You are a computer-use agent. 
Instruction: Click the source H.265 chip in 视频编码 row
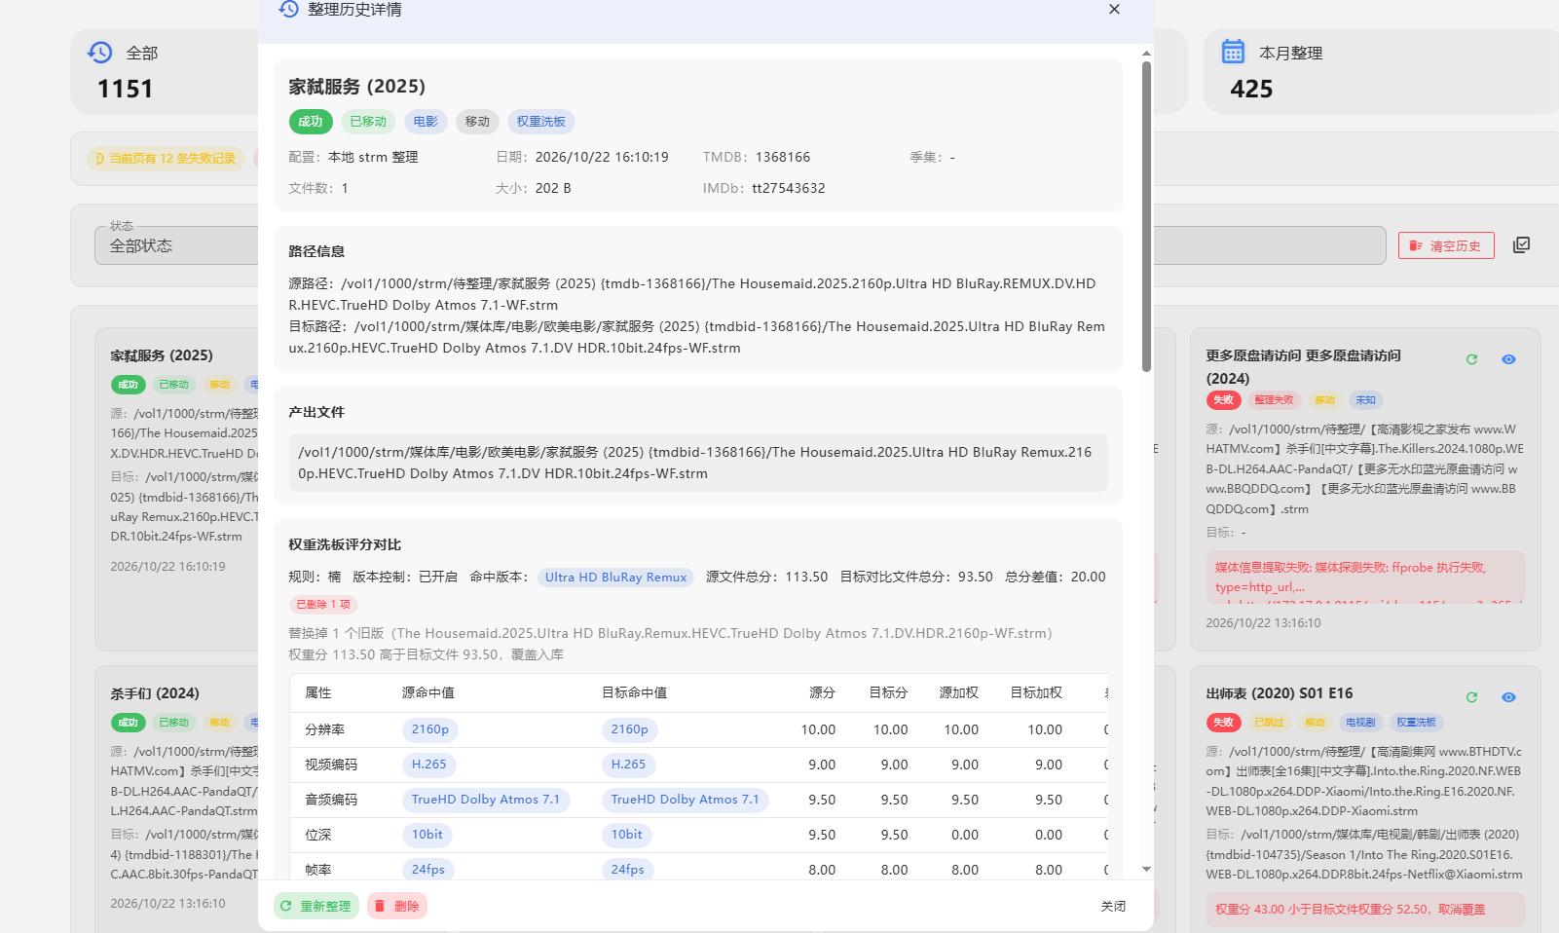[429, 765]
